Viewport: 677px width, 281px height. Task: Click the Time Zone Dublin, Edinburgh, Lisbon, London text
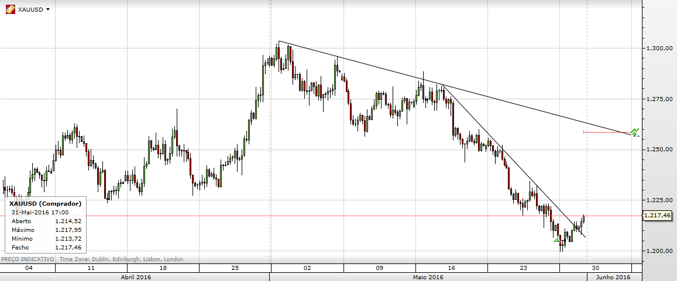[x=121, y=259]
